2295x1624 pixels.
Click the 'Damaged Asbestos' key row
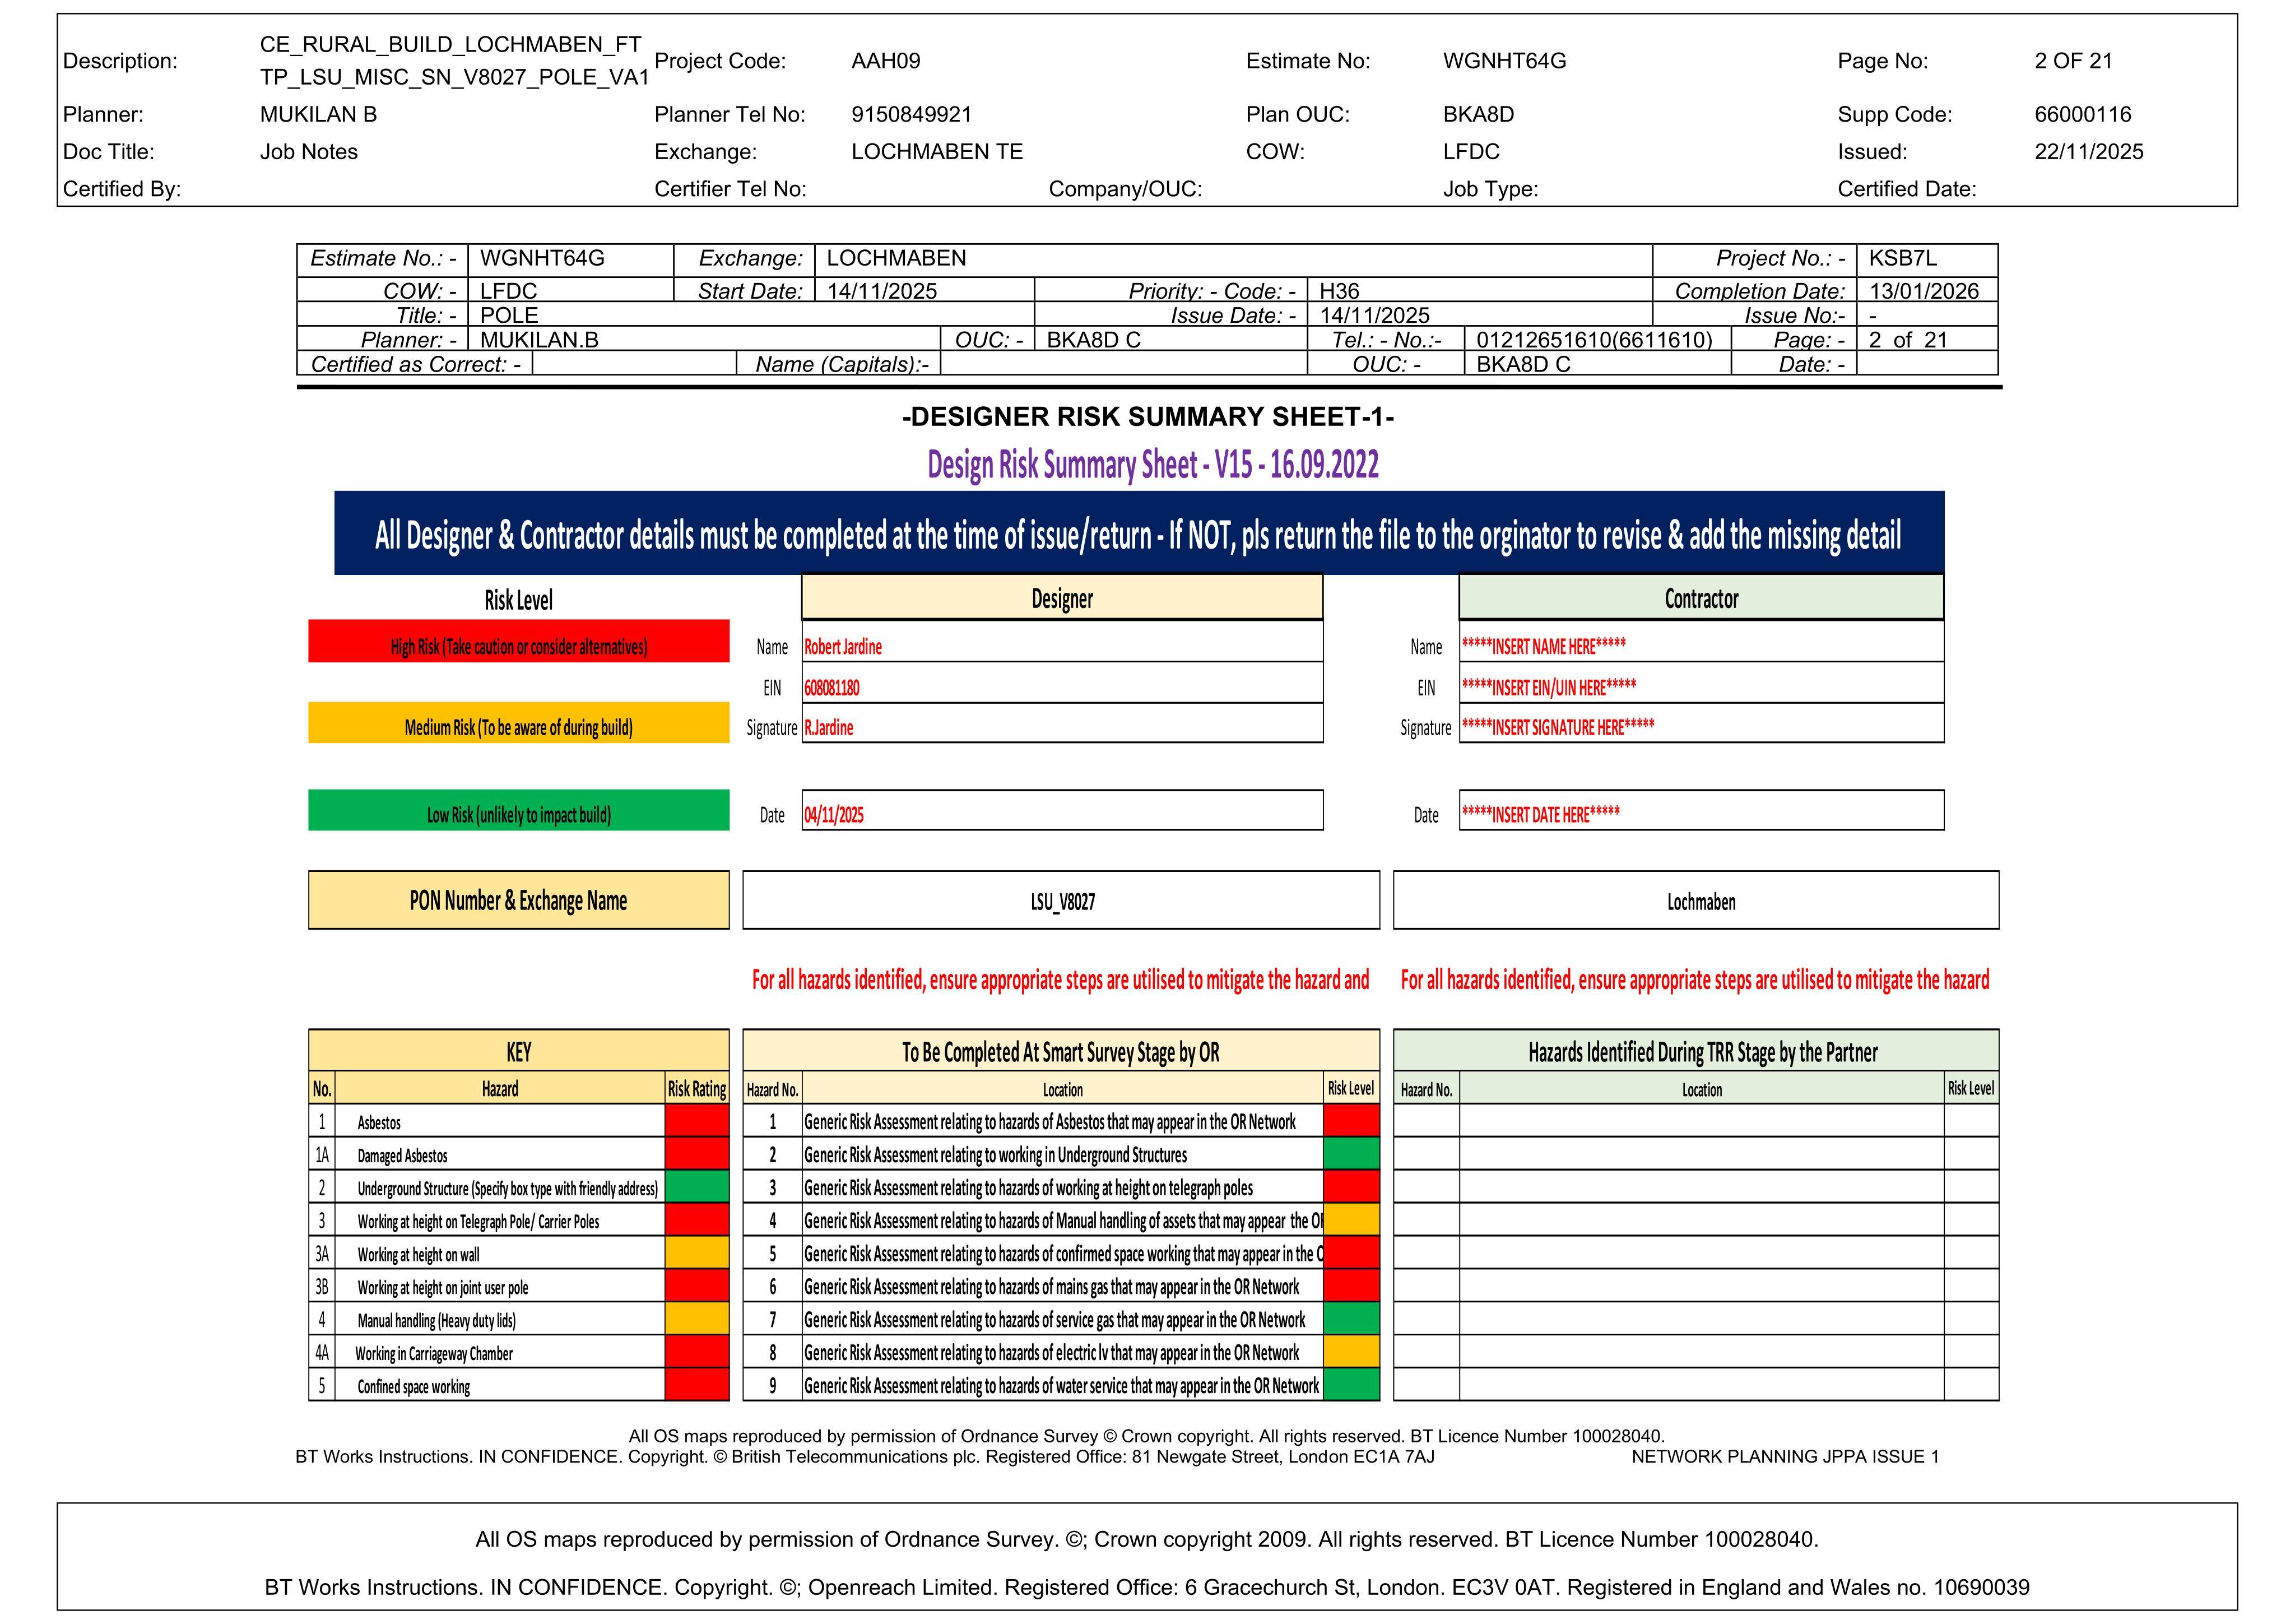click(519, 1154)
